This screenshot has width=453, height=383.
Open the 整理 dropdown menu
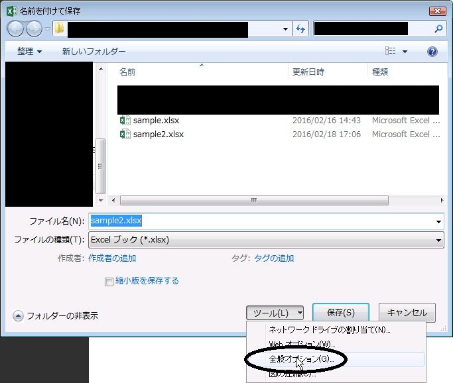pos(30,52)
